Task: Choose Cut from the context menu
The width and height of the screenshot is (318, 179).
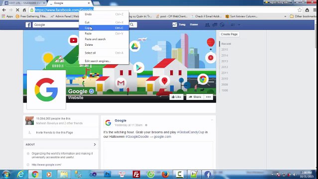Action: (104, 22)
